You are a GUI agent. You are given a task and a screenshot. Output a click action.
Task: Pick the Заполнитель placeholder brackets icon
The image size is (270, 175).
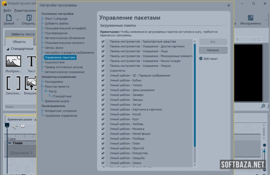(x=13, y=83)
